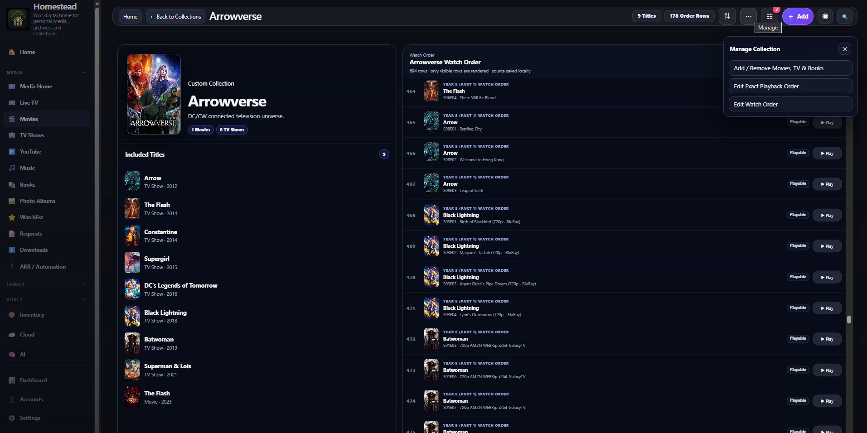Open the Watchlist star icon
Image resolution: width=867 pixels, height=433 pixels.
tap(12, 217)
